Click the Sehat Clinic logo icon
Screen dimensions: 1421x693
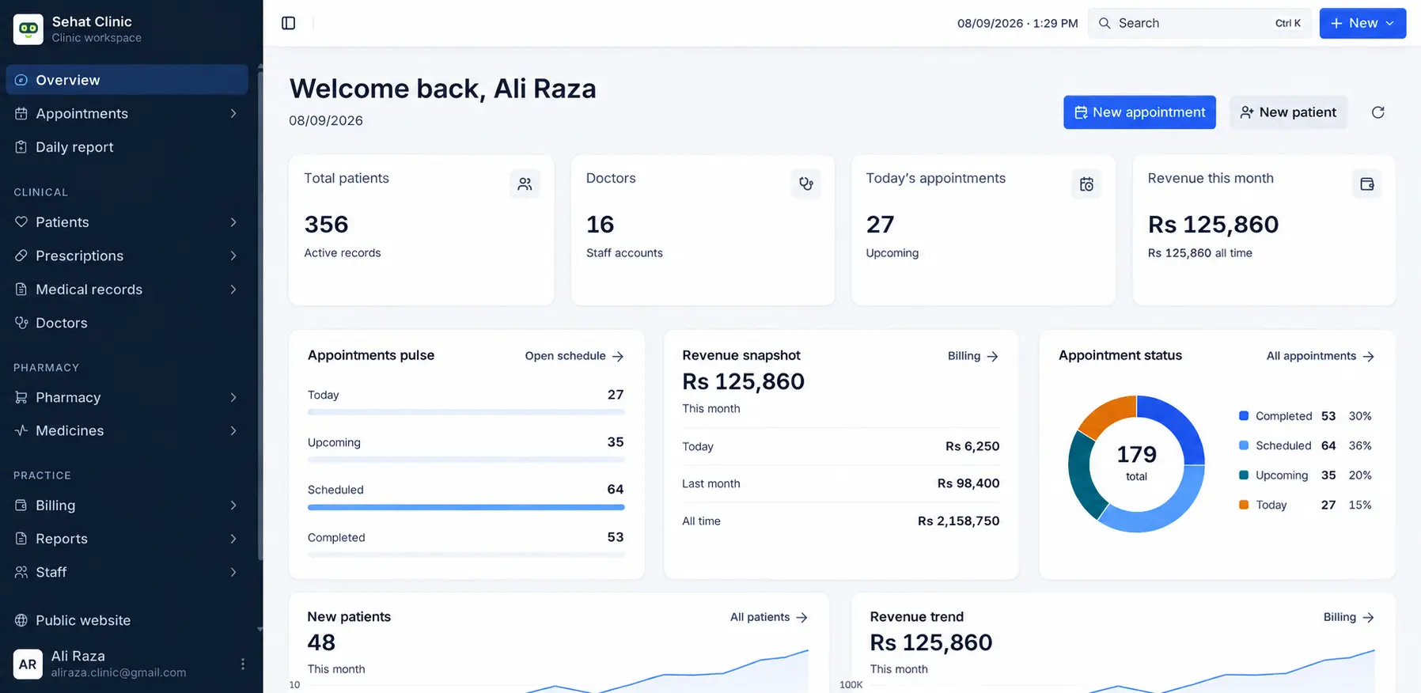(28, 29)
